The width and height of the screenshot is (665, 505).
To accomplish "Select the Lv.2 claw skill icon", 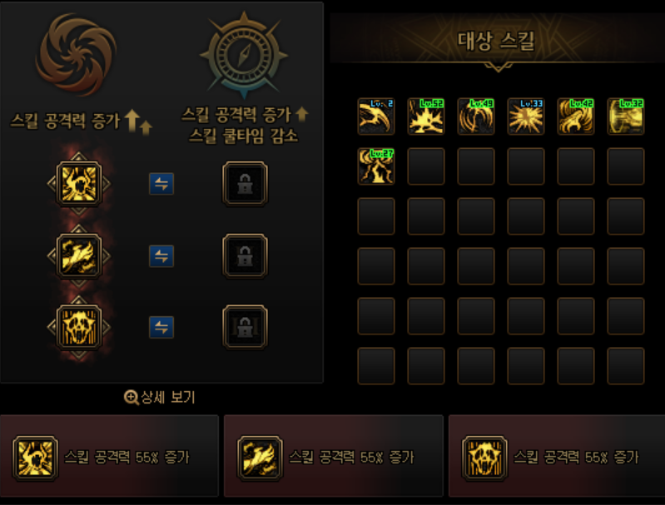I will click(376, 116).
